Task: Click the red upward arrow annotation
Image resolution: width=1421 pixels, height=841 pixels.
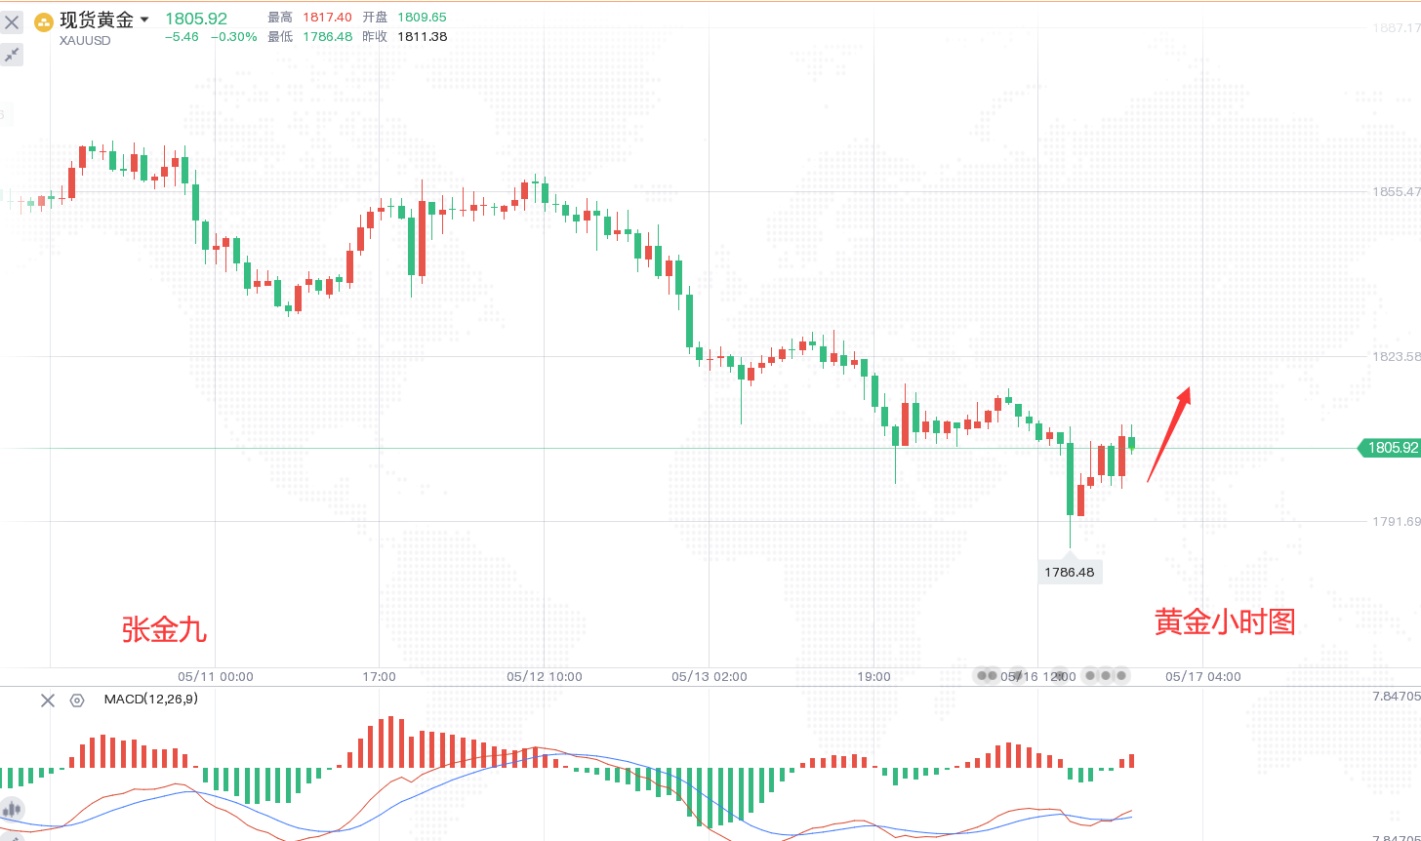Action: click(1168, 434)
